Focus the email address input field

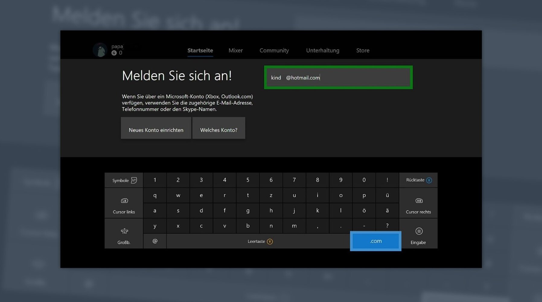coord(338,78)
